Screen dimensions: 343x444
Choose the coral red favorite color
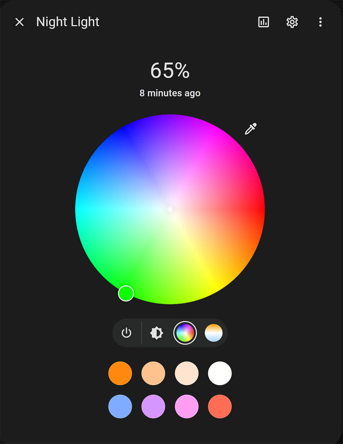220,407
